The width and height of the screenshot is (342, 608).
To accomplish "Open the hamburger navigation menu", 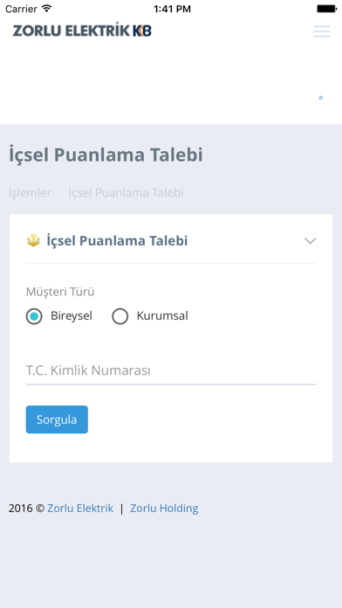I will pos(322,31).
